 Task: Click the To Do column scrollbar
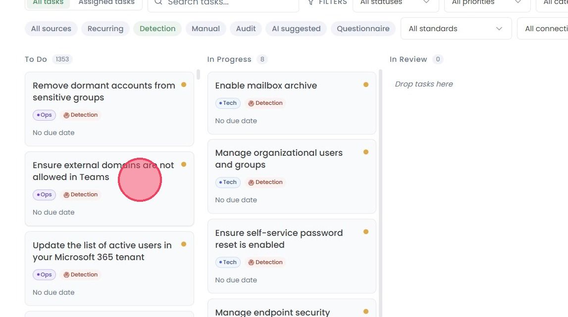tap(198, 74)
